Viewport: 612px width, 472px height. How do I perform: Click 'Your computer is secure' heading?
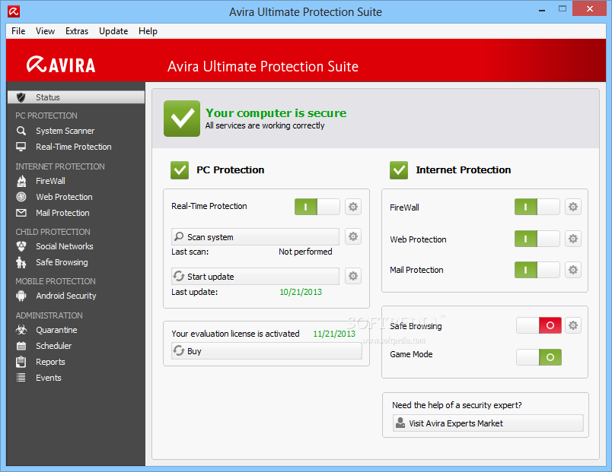pos(276,113)
